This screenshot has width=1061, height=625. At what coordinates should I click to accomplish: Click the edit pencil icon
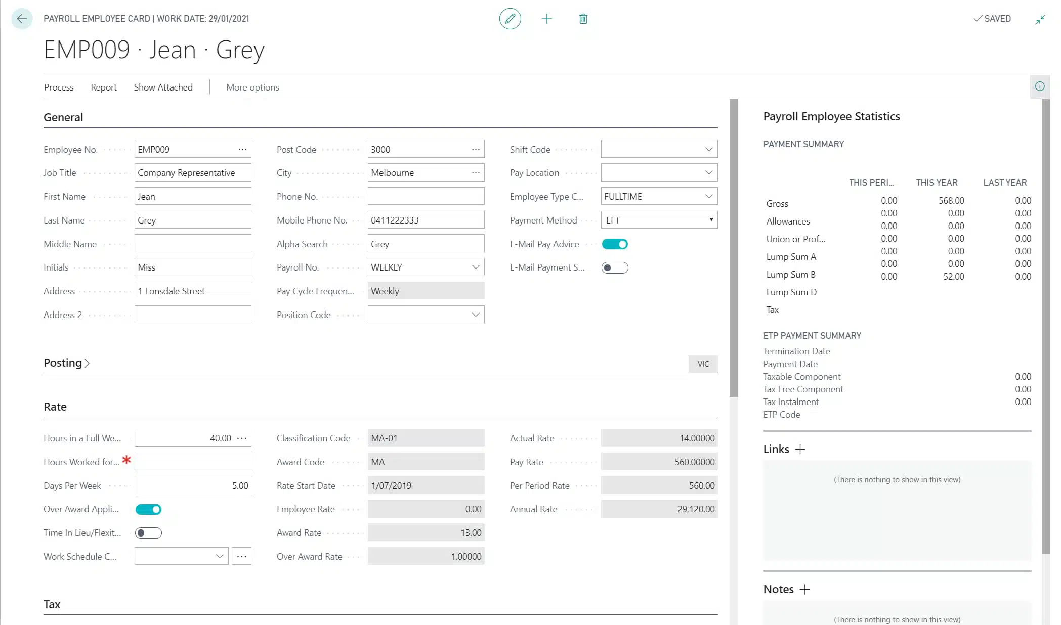[x=510, y=19]
